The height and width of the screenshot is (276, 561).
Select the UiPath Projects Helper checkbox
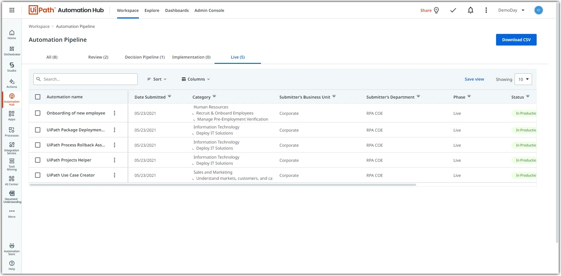tap(38, 160)
